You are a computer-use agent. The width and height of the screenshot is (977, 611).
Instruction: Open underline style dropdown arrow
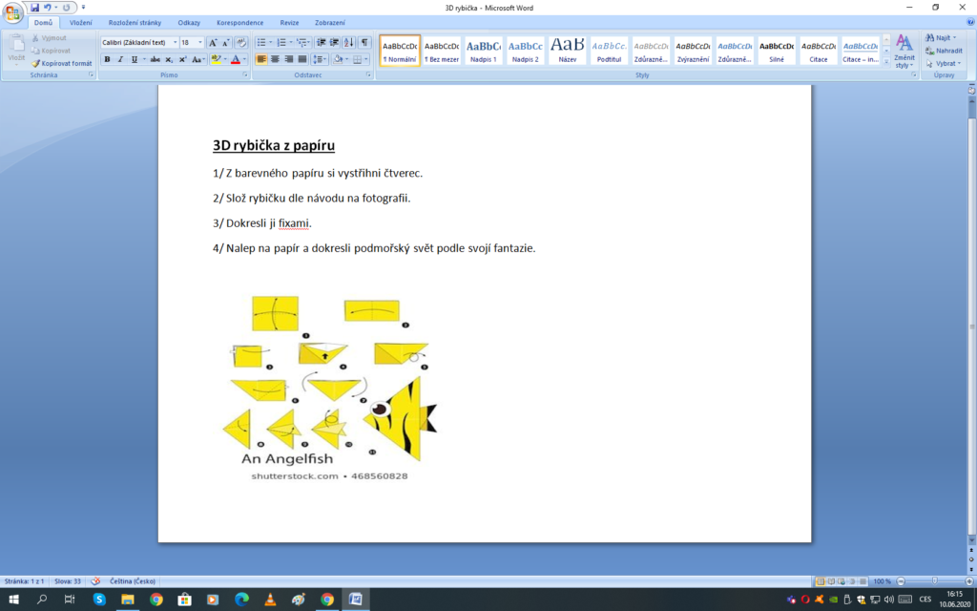coord(144,59)
